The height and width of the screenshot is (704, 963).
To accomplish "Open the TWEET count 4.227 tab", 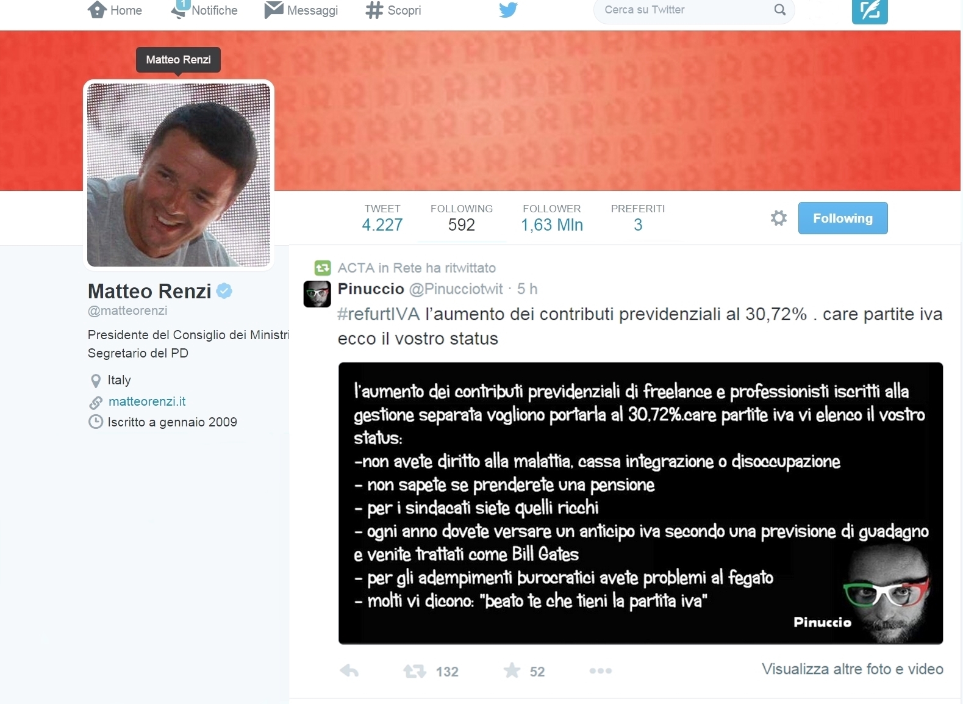I will (382, 218).
